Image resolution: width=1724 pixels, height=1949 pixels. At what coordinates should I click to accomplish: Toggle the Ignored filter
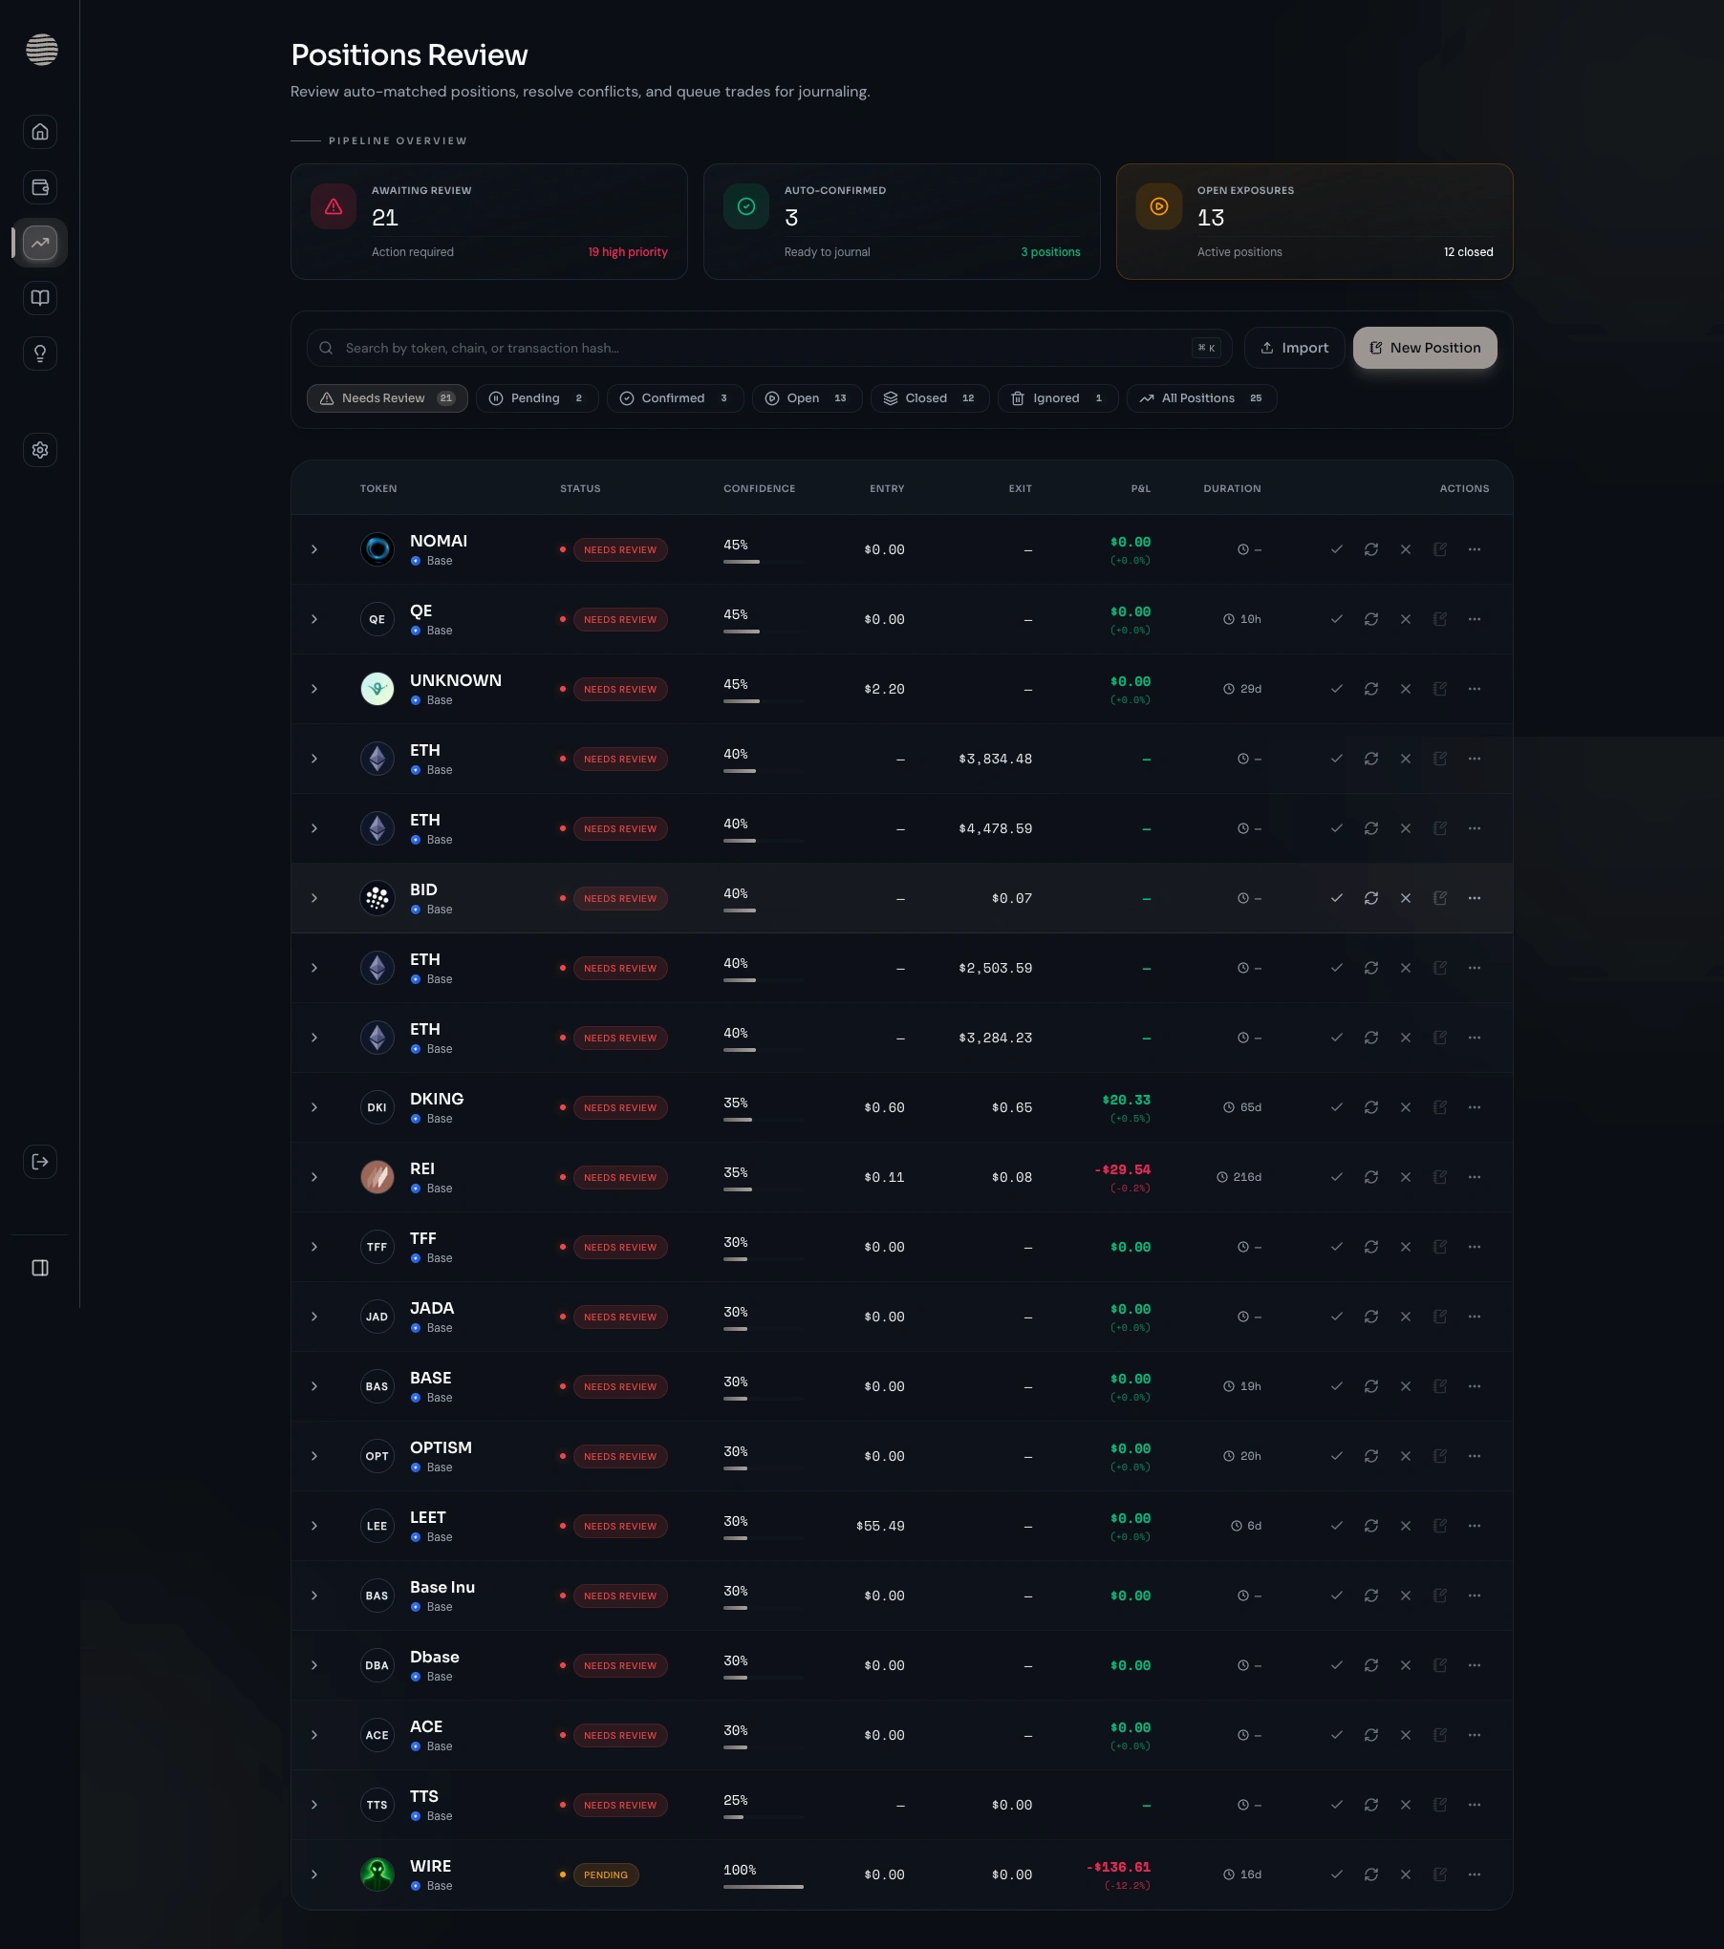(1057, 398)
